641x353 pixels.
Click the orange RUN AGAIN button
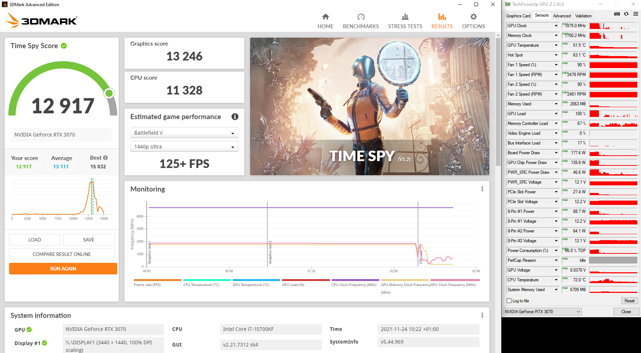click(63, 269)
